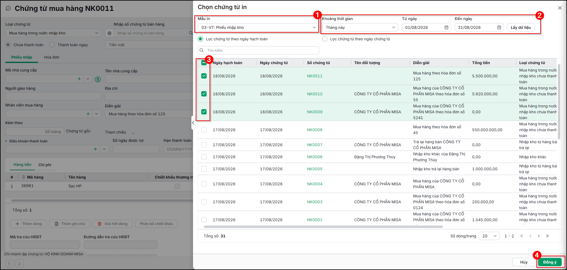Click the horizontal scrollbar under the voucher table
The height and width of the screenshot is (270, 567).
[x=323, y=227]
